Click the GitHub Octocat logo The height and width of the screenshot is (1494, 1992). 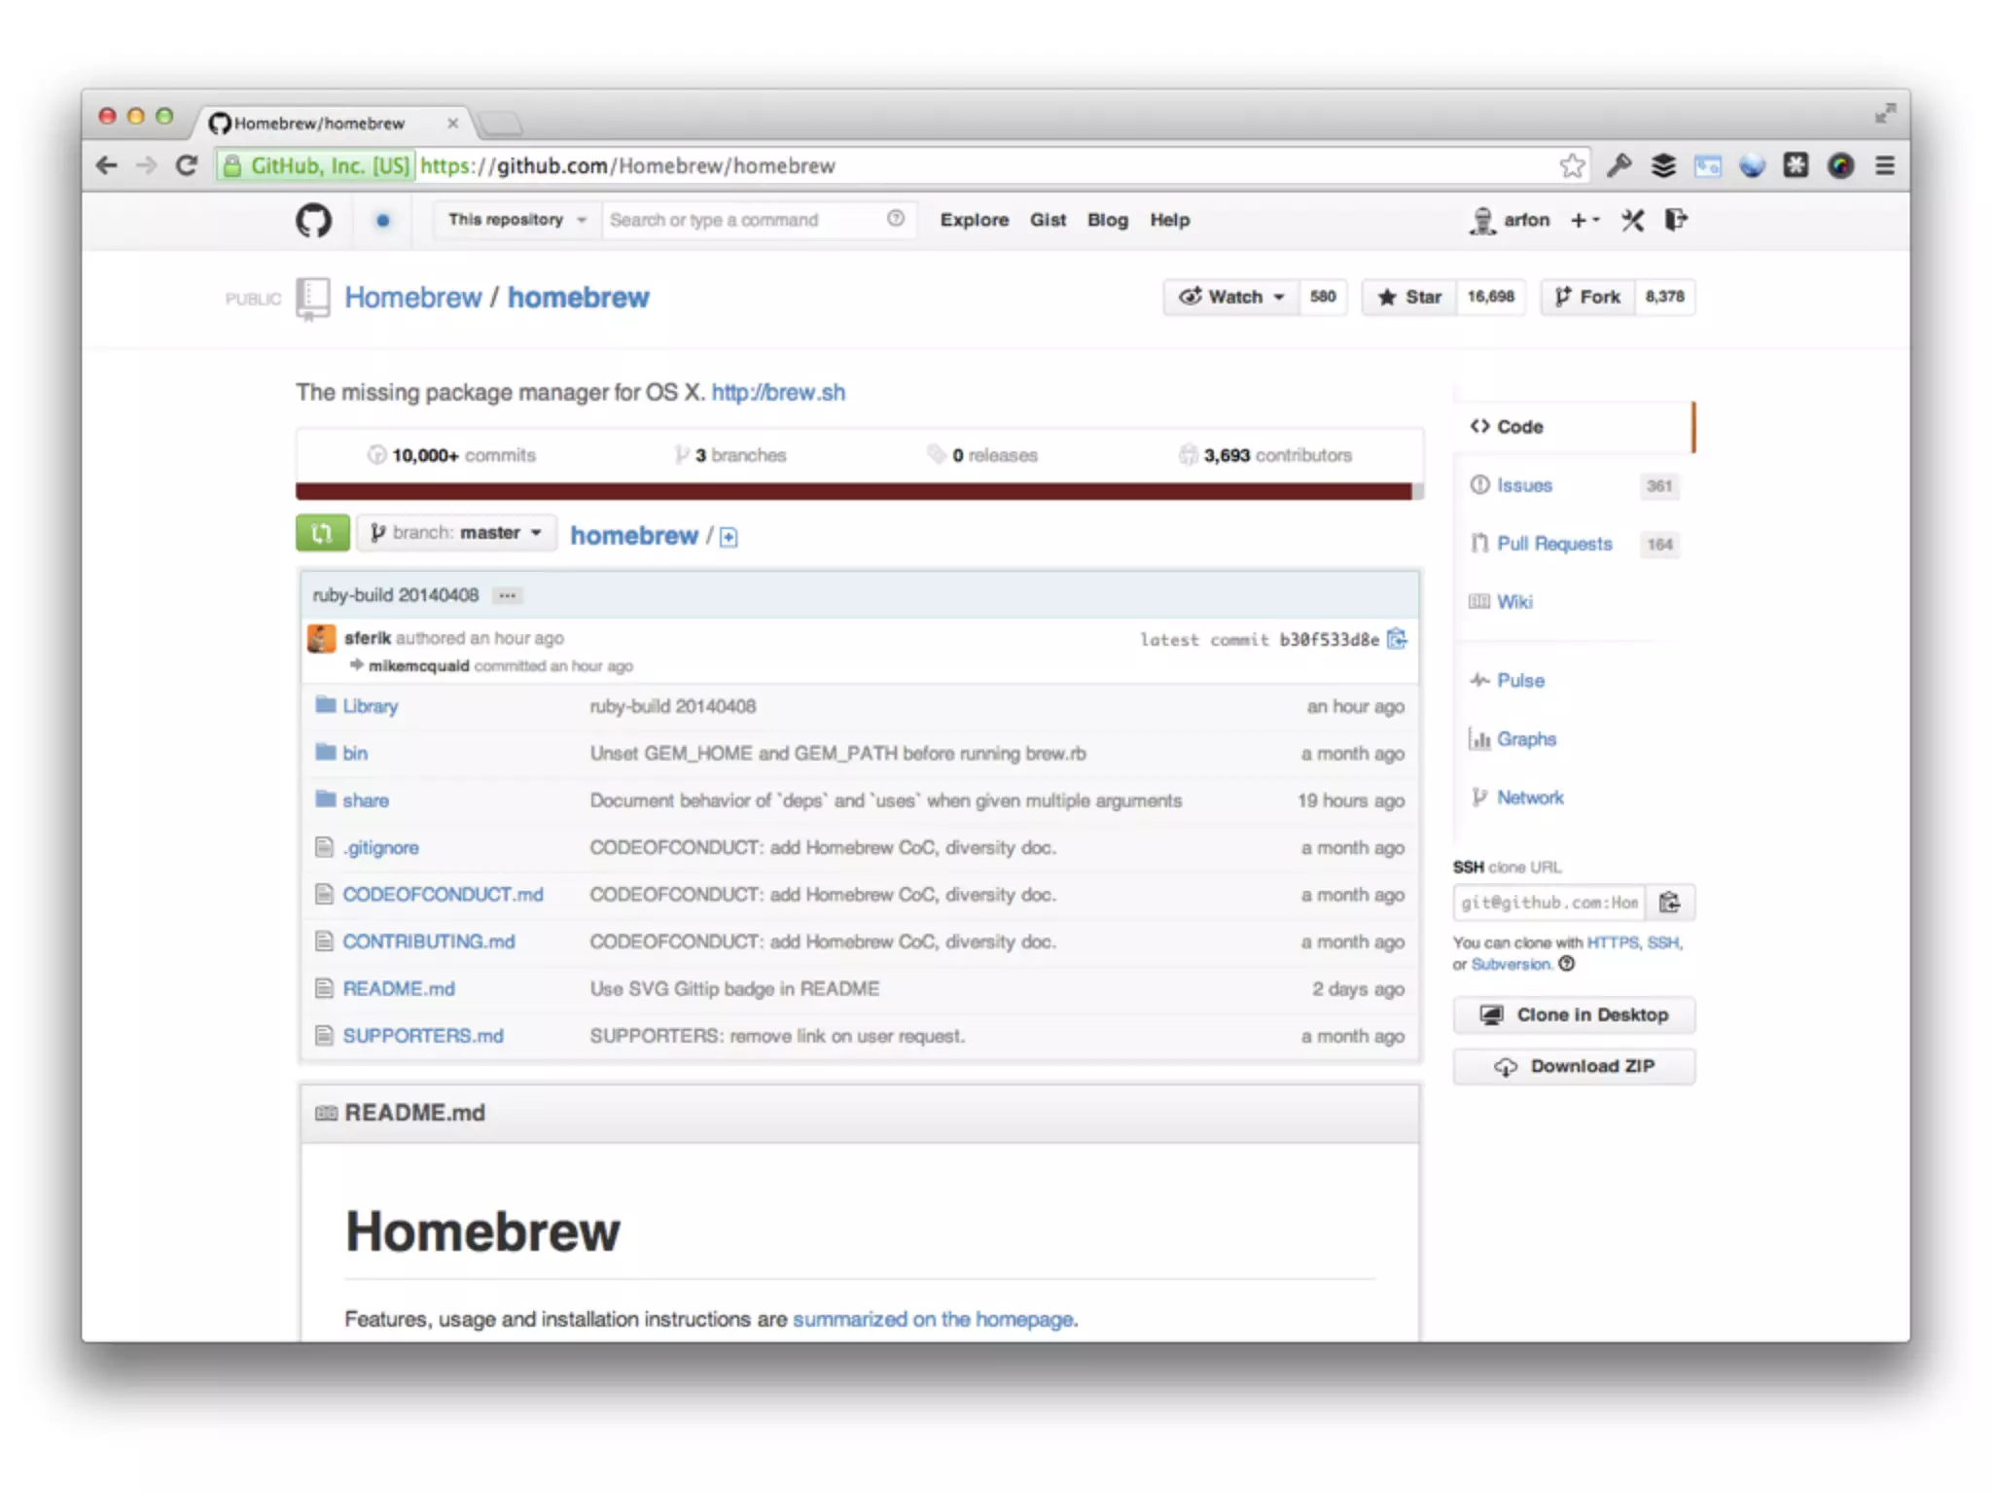[313, 221]
